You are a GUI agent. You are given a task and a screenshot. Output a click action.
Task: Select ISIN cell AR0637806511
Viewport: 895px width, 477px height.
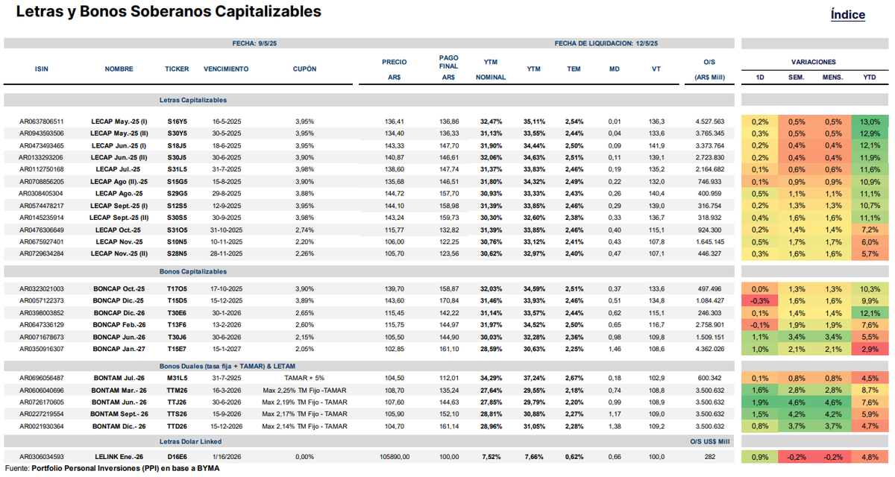pyautogui.click(x=42, y=121)
